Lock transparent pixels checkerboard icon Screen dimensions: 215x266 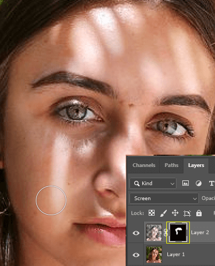pyautogui.click(x=151, y=213)
